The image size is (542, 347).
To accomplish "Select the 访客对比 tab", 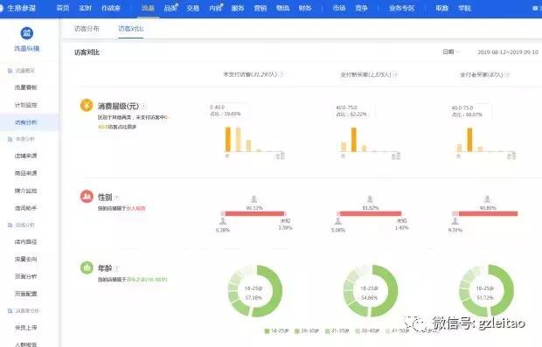I will [130, 29].
